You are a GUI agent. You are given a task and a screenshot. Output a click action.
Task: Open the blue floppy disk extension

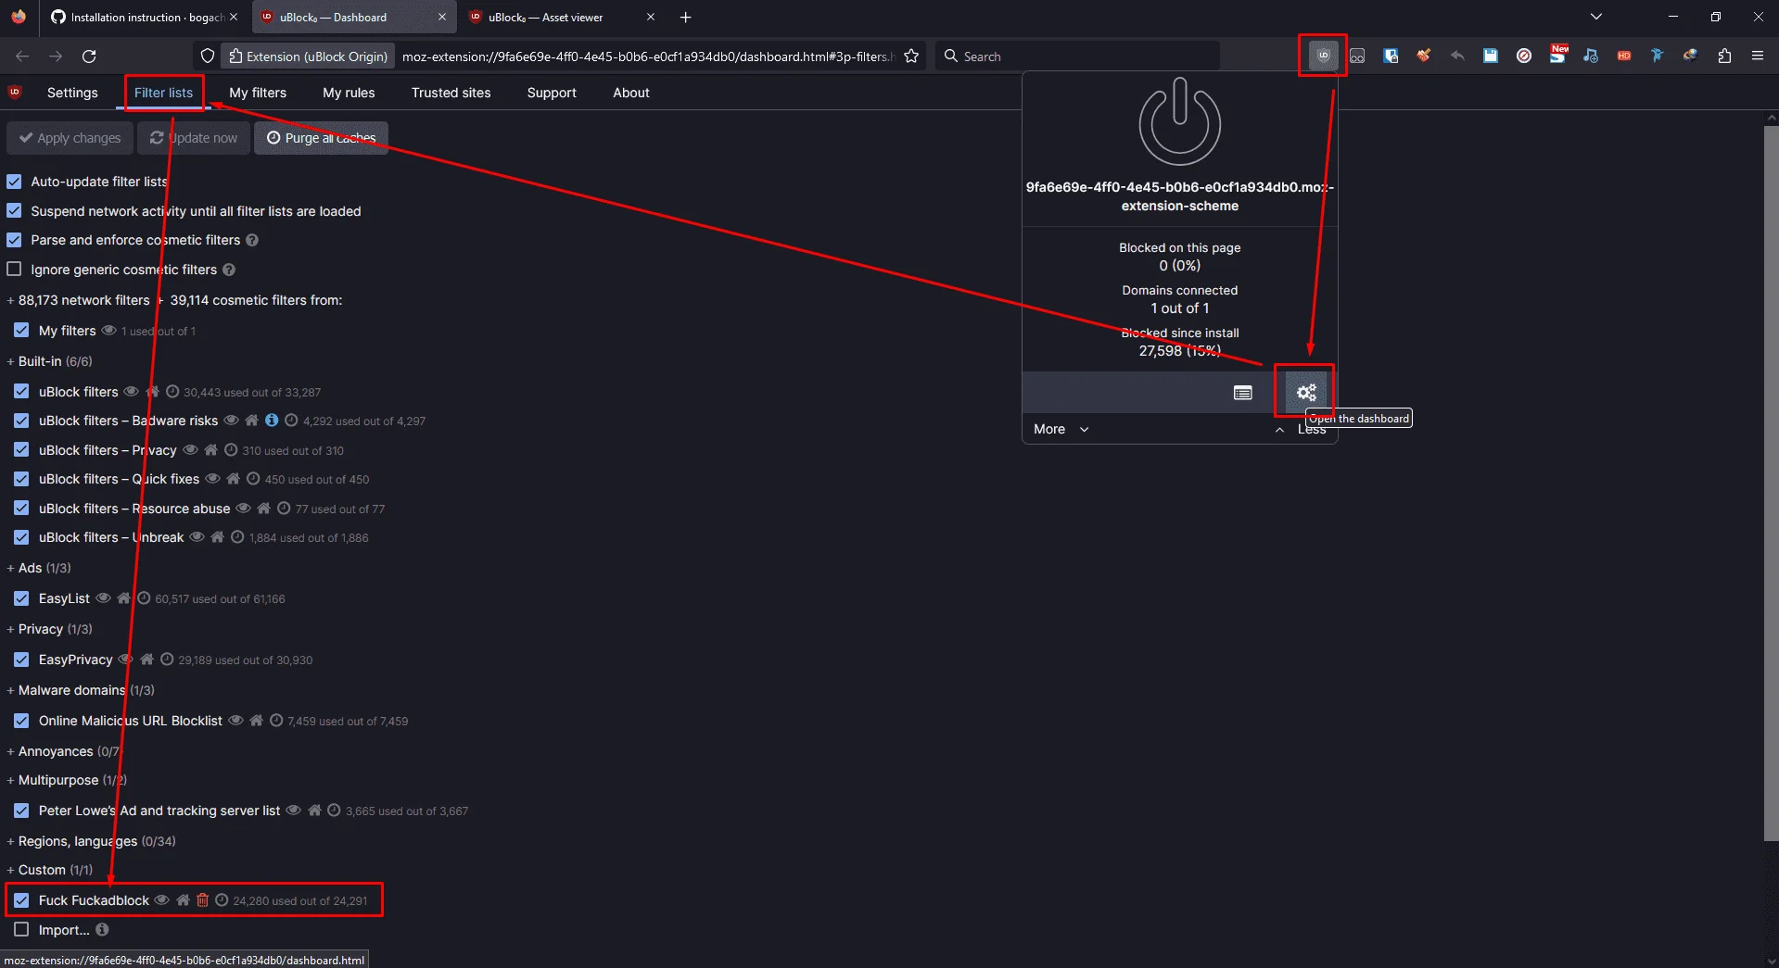tap(1491, 56)
